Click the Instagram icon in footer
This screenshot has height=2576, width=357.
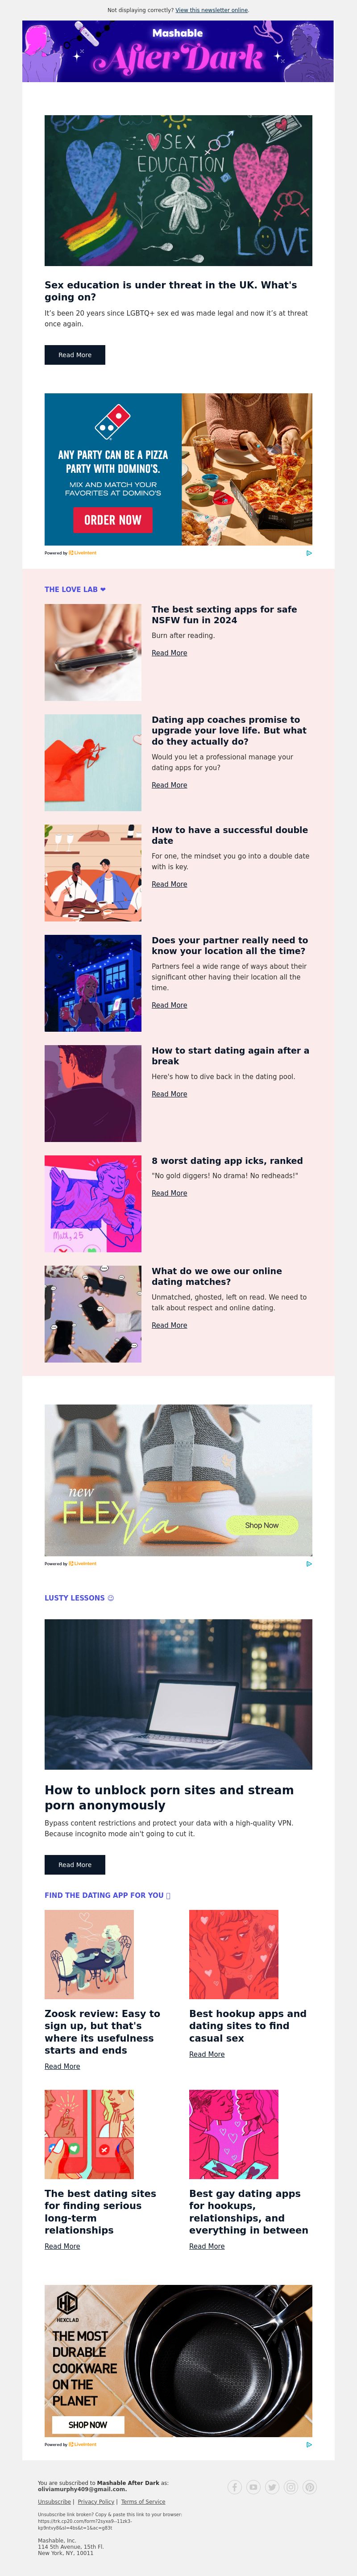[291, 2487]
